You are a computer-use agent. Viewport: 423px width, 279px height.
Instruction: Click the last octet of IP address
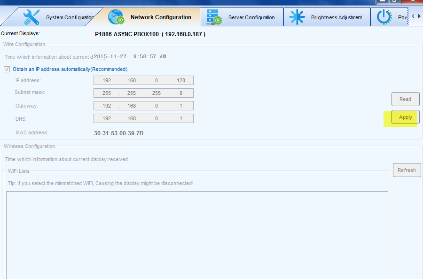coord(181,80)
